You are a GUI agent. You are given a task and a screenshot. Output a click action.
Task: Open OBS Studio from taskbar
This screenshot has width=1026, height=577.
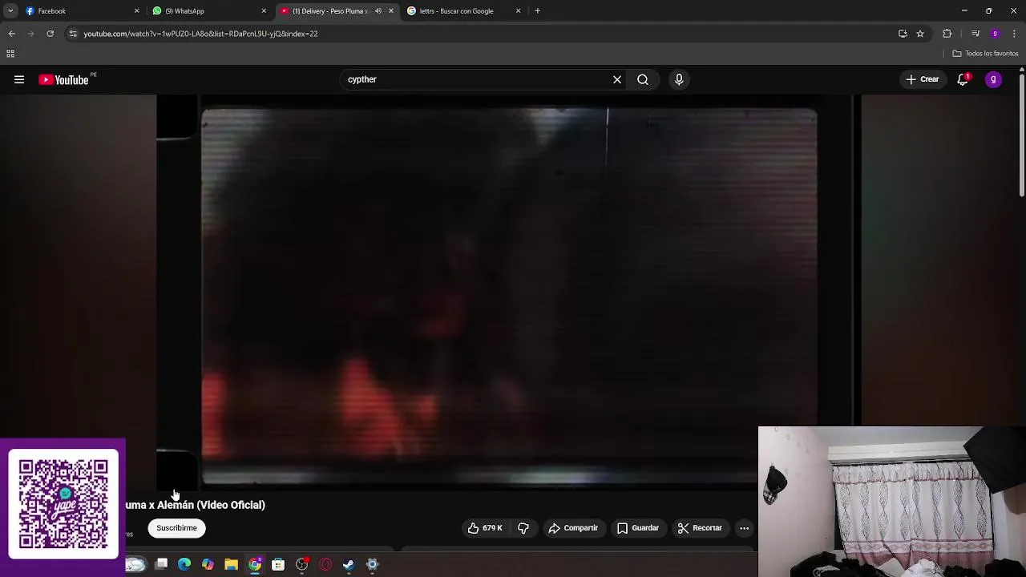point(301,564)
